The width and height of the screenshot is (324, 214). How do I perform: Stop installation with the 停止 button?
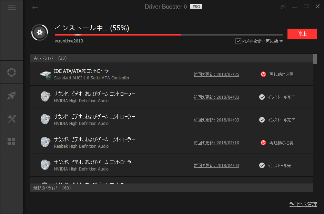[302, 34]
